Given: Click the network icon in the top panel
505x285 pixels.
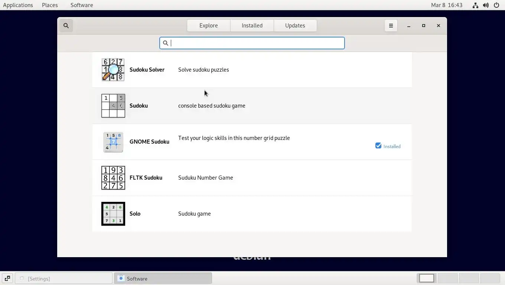Looking at the screenshot, I should [475, 5].
